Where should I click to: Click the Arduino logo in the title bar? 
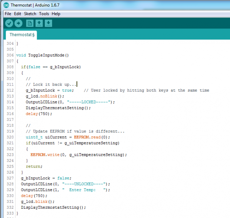[6, 5]
